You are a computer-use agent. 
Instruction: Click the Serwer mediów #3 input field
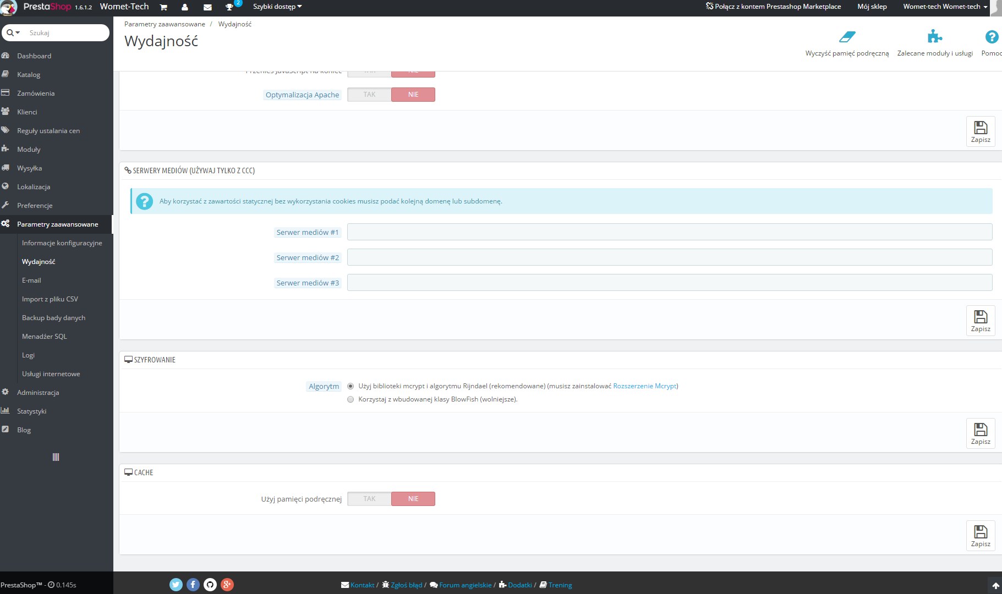click(670, 283)
